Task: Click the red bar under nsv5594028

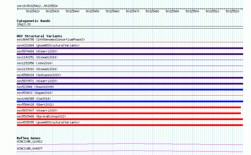Action: [129, 107]
